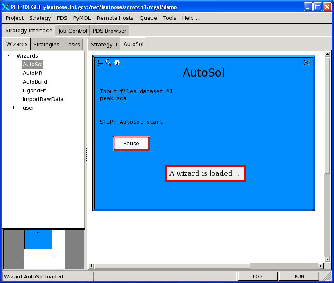Open the Strategy 1 tab
The height and width of the screenshot is (283, 334).
click(x=104, y=44)
